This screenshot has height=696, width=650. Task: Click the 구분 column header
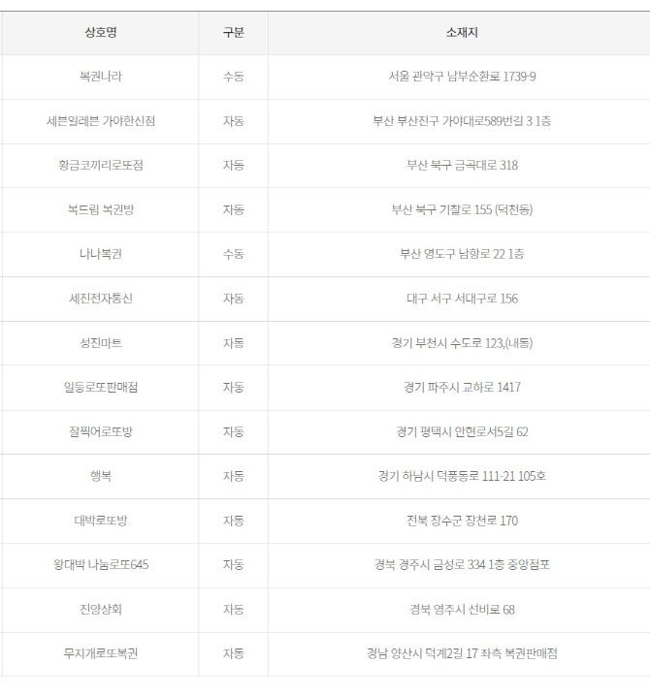[x=233, y=33]
